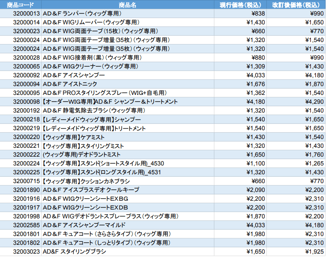Select product code 32000221
This screenshot has height=257, width=326.
tap(21, 146)
